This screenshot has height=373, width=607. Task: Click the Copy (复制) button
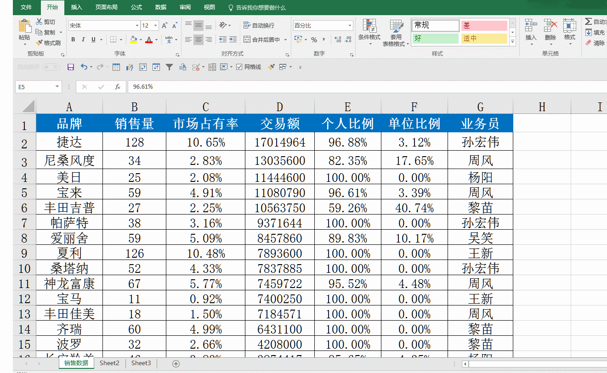(45, 33)
